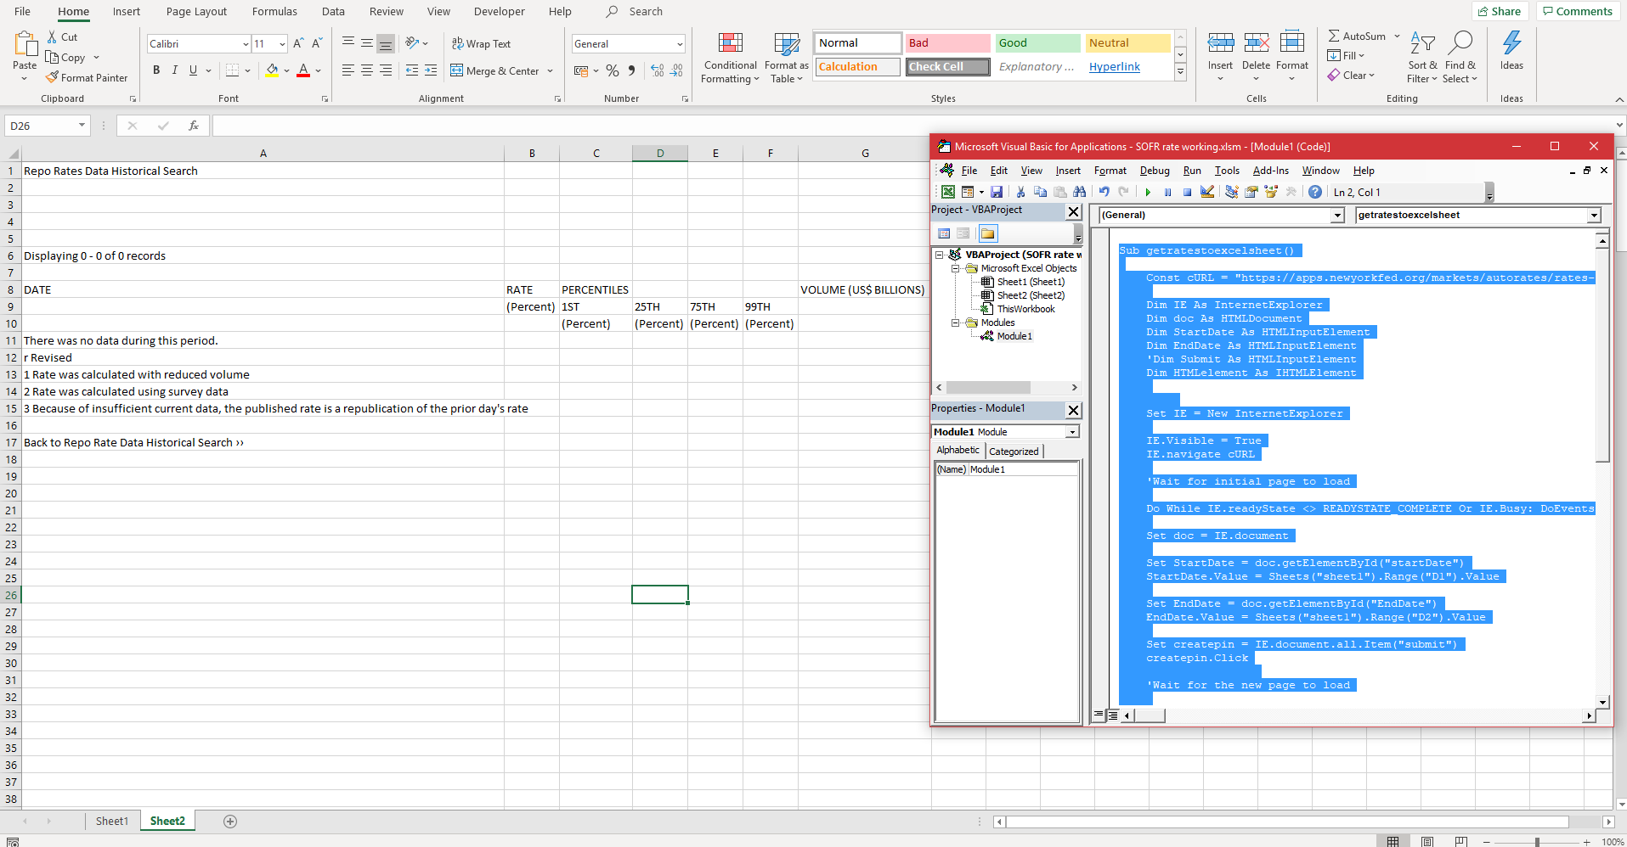This screenshot has height=847, width=1627.
Task: Click Cut in Excel Clipboard group
Action: pyautogui.click(x=62, y=37)
